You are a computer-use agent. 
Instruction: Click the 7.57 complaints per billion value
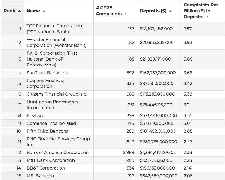pos(188,29)
